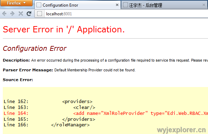208x134 pixels.
Task: Click source Line 166 with </roleManager>
Action: tap(47, 125)
